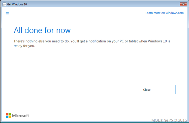Screen dimensions: 189x123
Task: Follow the Learn more on windows.com link
Action: pos(164,13)
